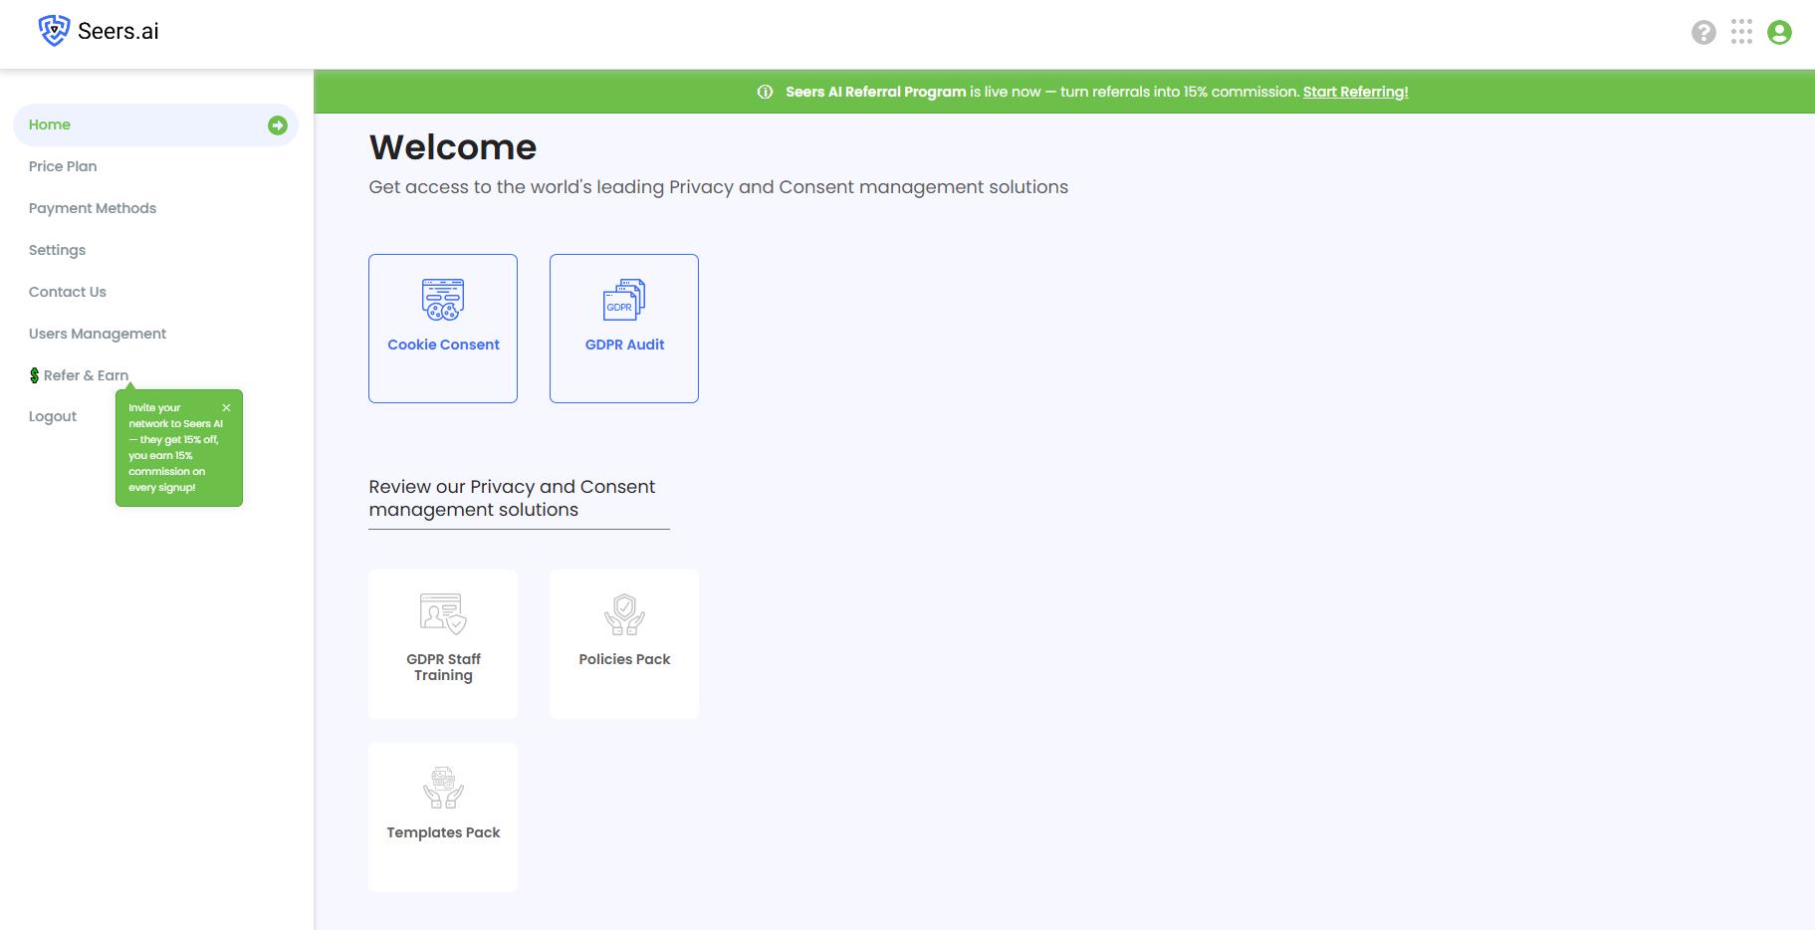Open the Price Plan menu item
Viewport: 1815px width, 930px height.
[x=63, y=166]
